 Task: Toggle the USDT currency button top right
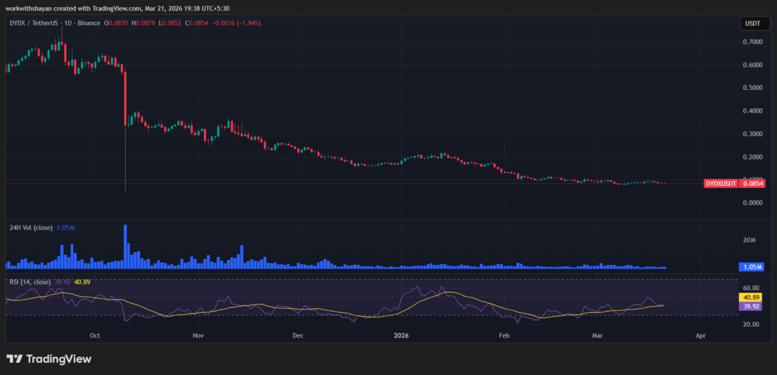[x=753, y=23]
